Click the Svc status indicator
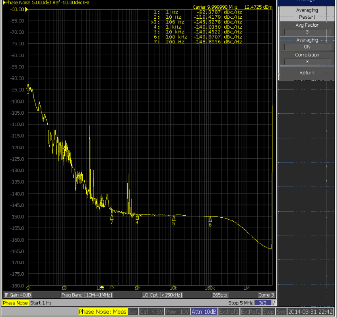Viewport: 338px width, 318px height. [x=281, y=312]
